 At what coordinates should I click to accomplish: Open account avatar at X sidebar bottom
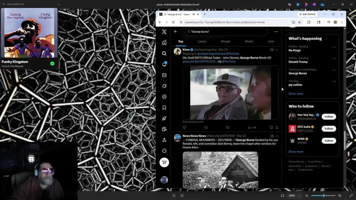coord(164,180)
